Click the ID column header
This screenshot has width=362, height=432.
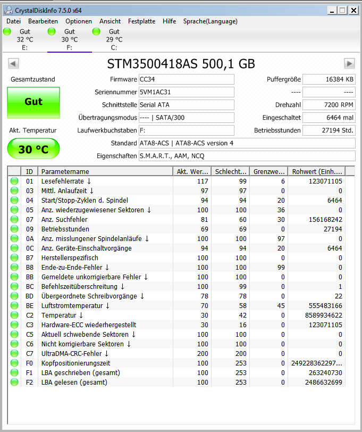[29, 171]
